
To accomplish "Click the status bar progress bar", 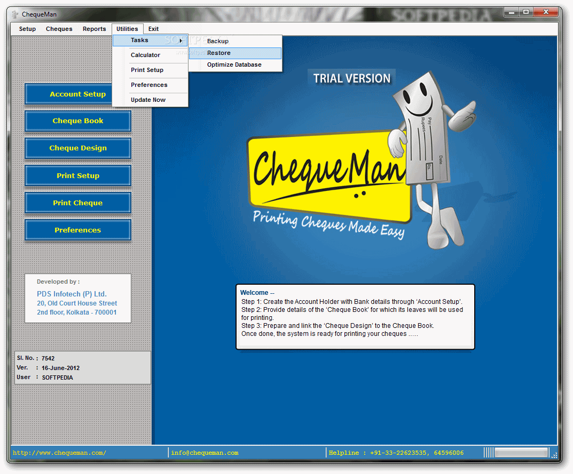I will click(522, 453).
